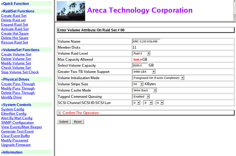
Task: Expand the Volume Initialization Mode dropdown
Action: pos(158,78)
